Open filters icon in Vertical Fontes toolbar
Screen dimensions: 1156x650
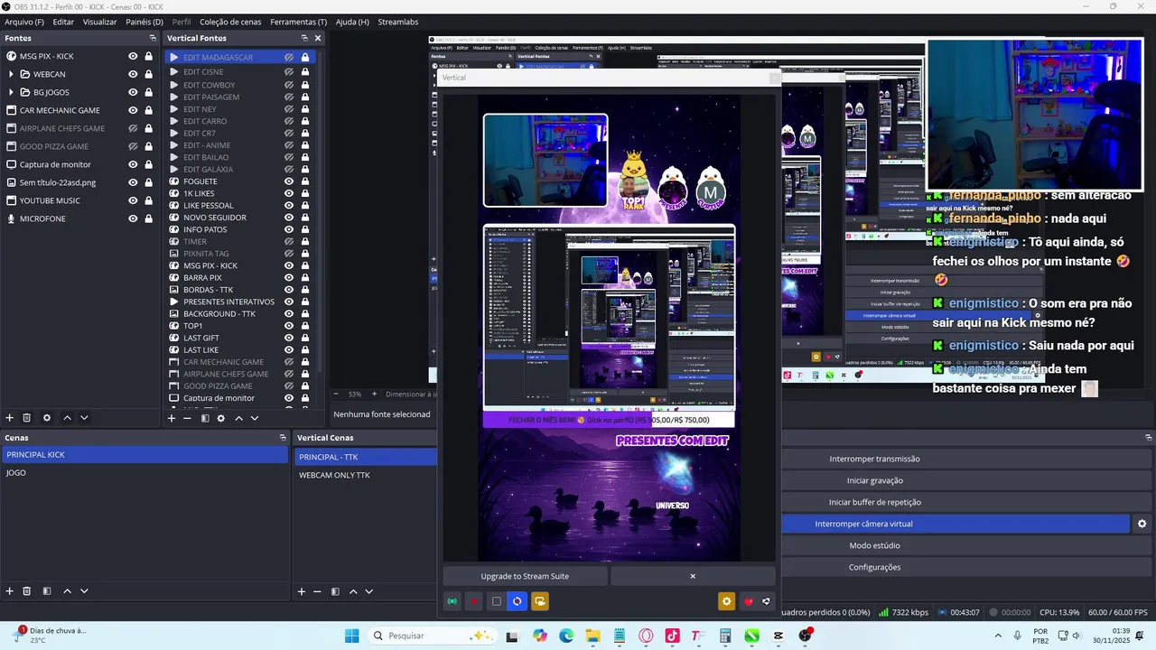(205, 418)
